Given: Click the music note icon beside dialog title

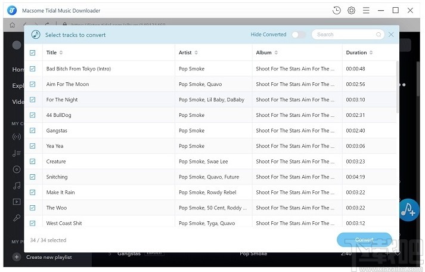Looking at the screenshot, I should 36,35.
